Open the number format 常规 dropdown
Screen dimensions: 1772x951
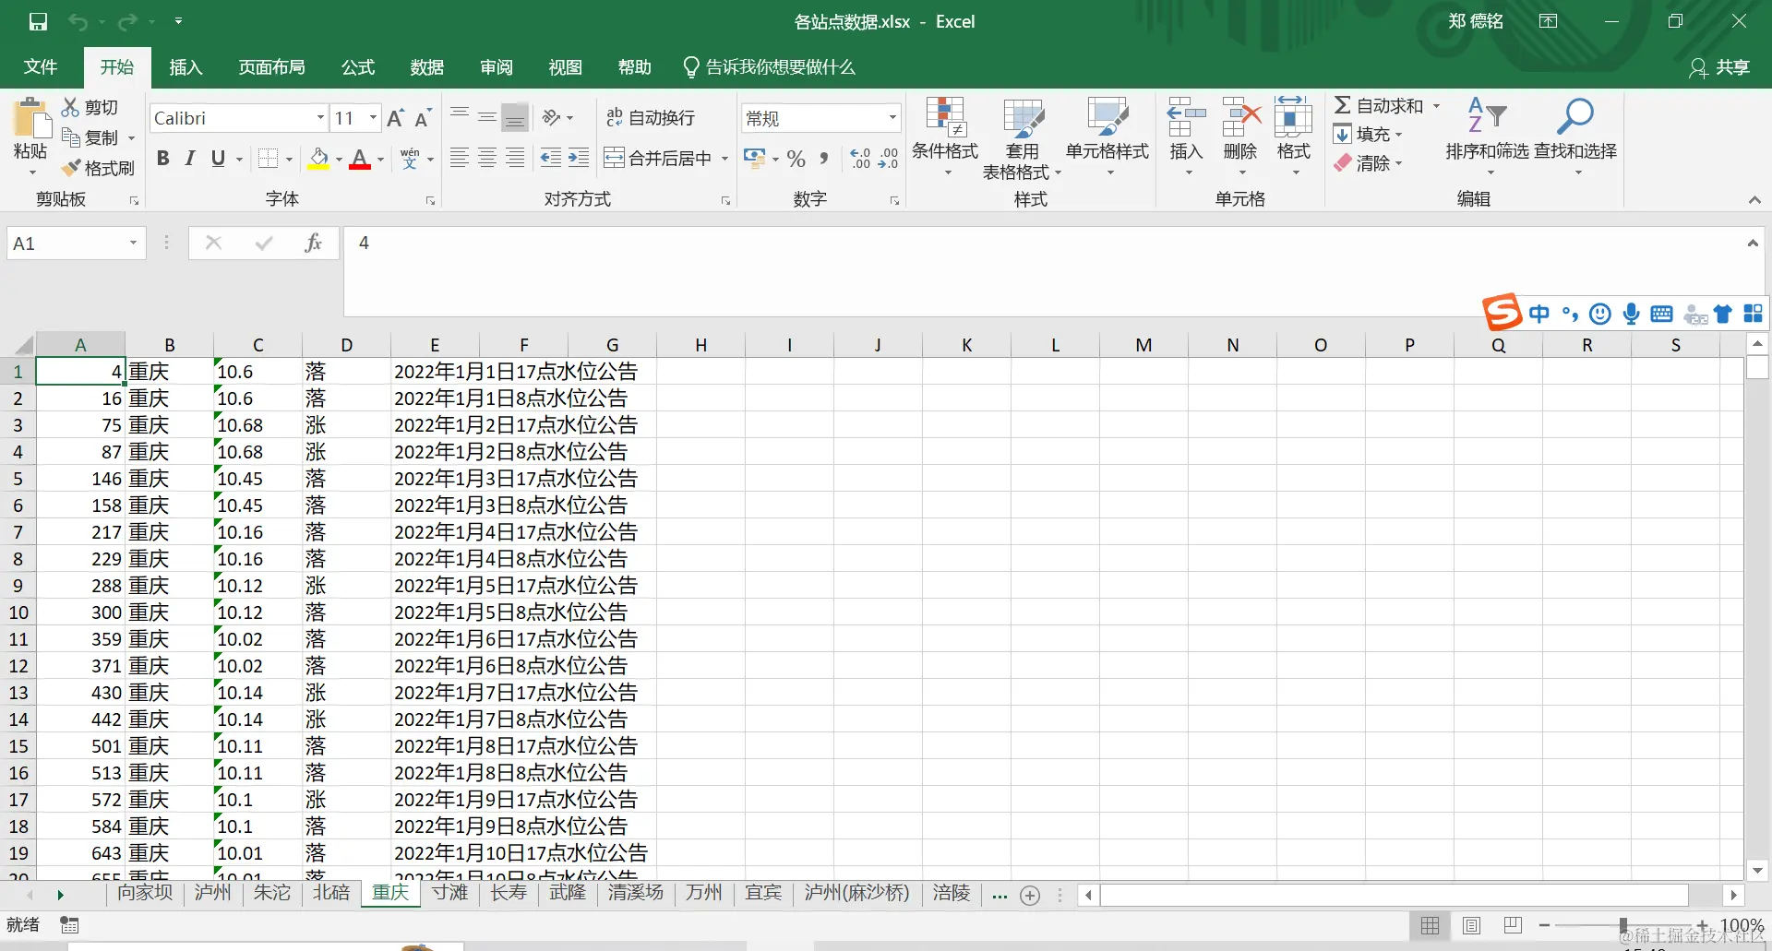click(892, 118)
